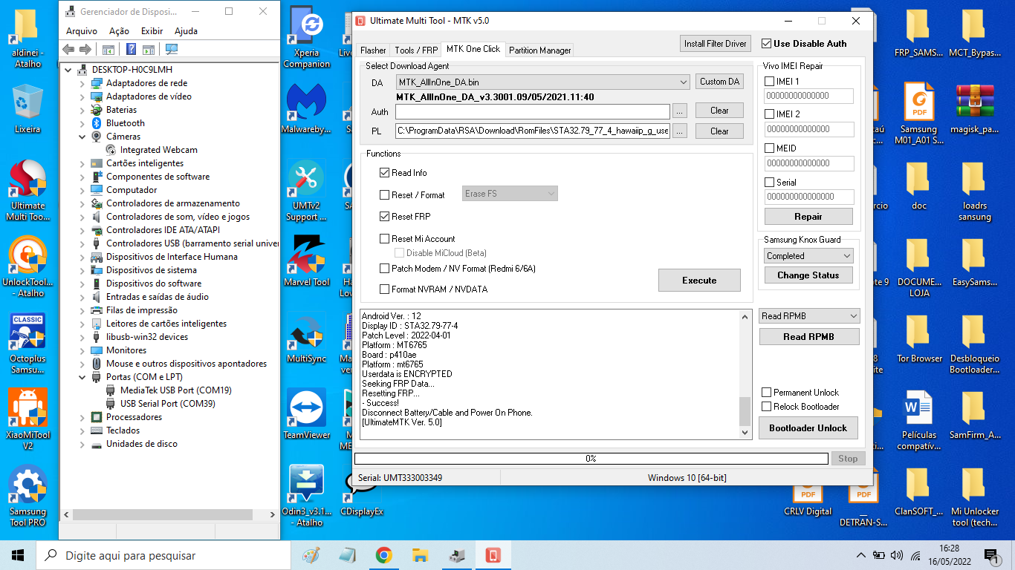Switch to the Partition Manager tab
The width and height of the screenshot is (1015, 570).
point(540,50)
